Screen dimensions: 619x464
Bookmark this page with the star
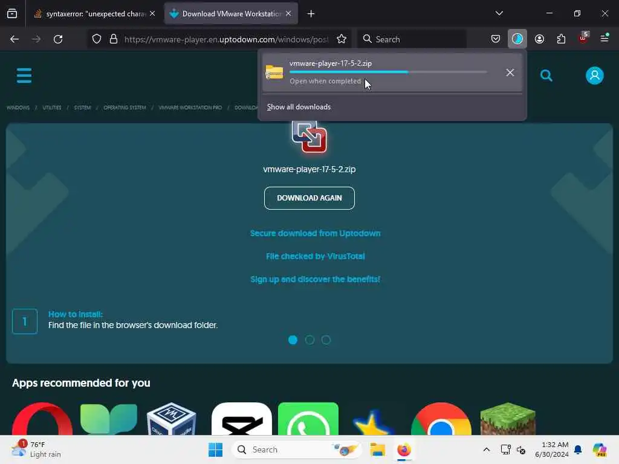point(342,39)
